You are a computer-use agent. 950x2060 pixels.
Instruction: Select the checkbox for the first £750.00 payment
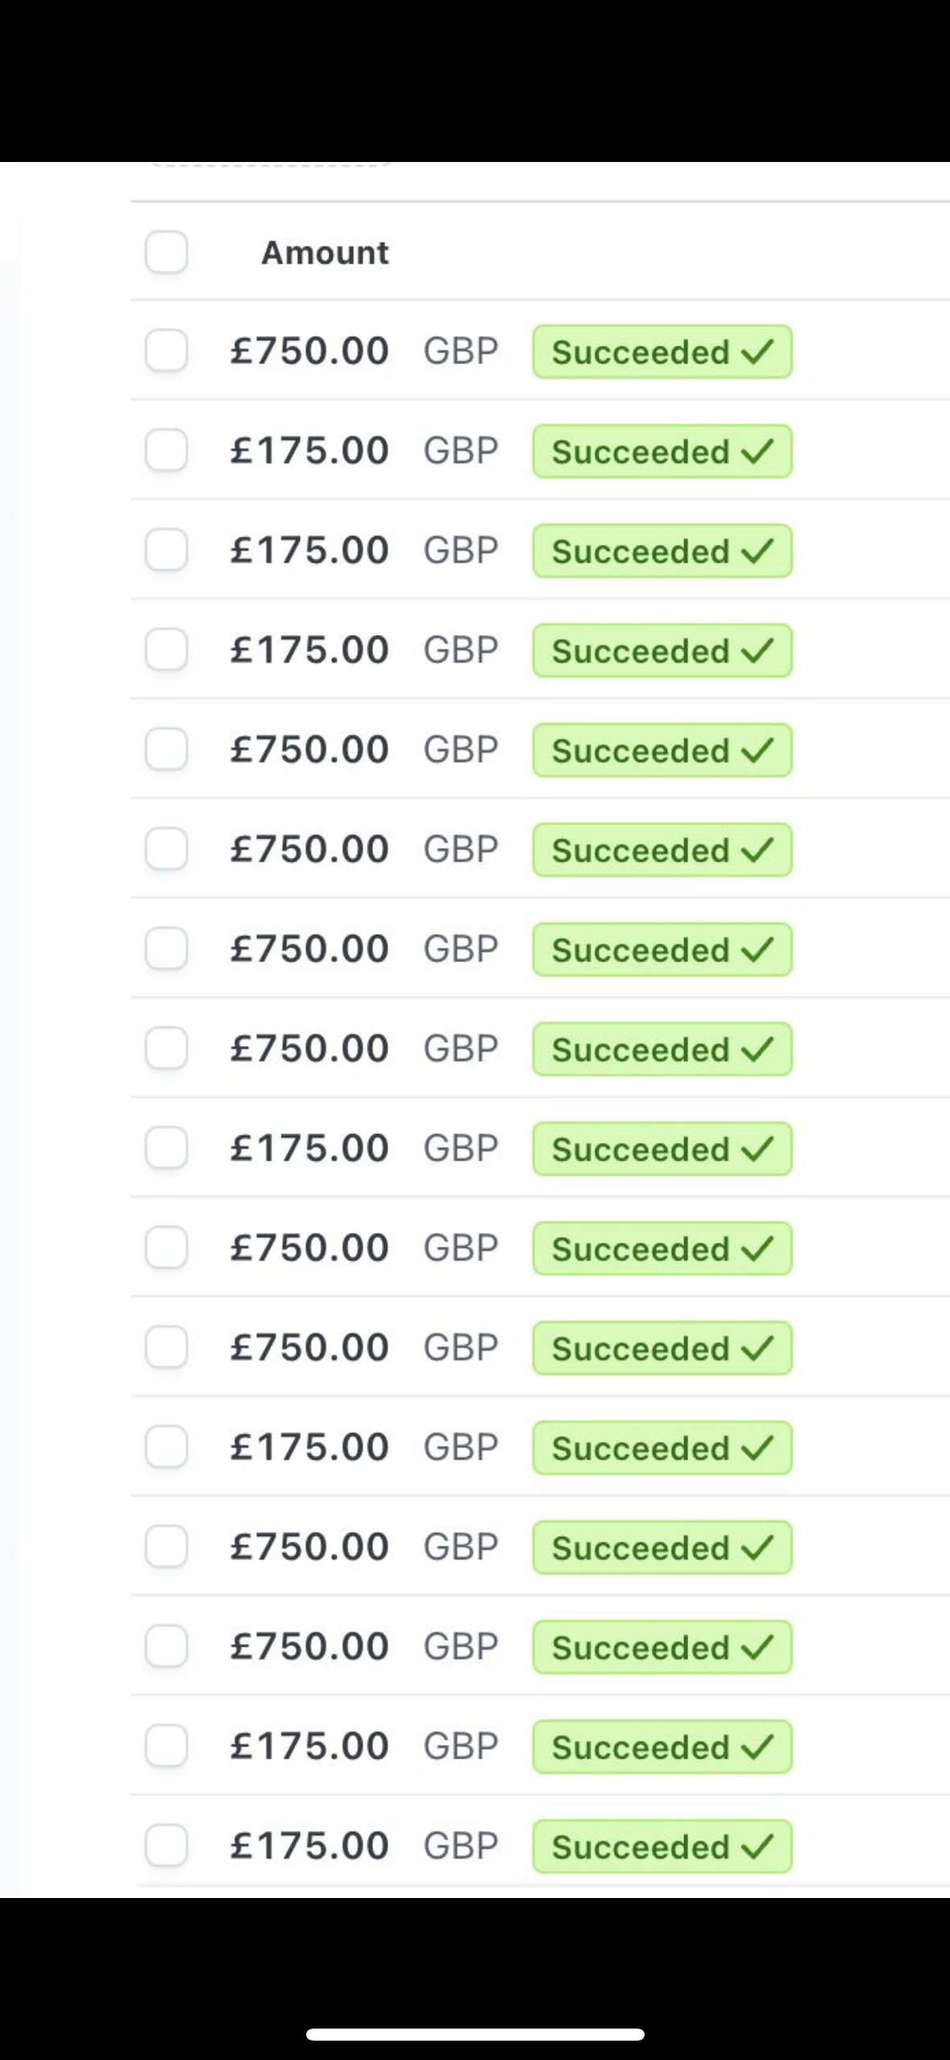[167, 351]
